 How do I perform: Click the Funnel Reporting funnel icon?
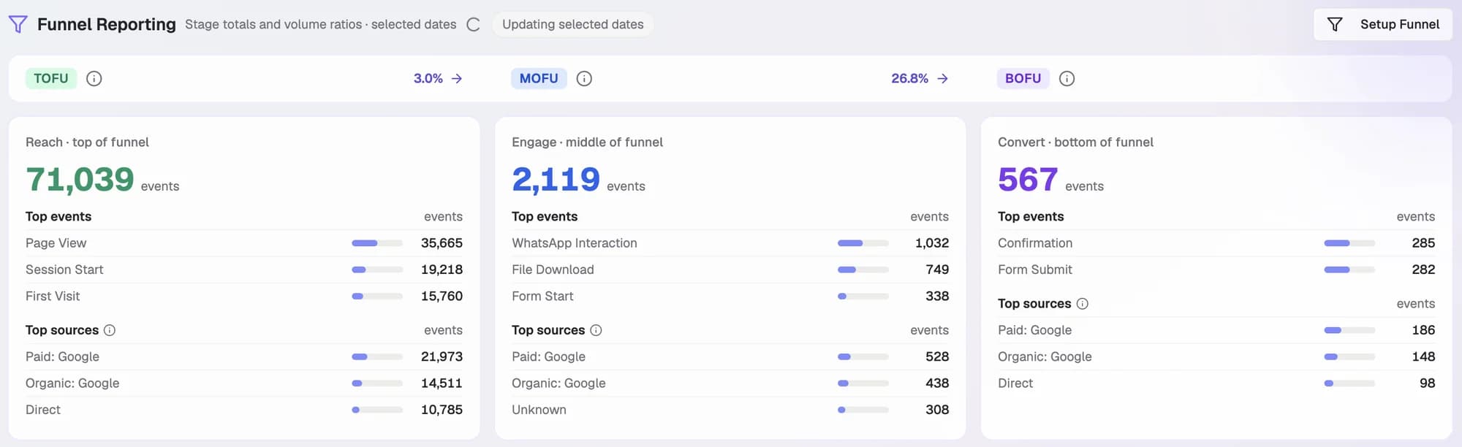tap(18, 24)
